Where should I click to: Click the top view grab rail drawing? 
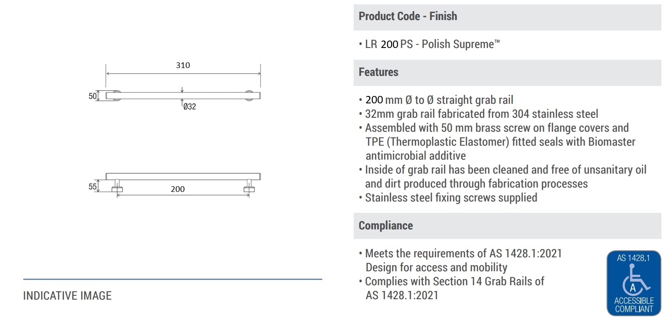[183, 96]
